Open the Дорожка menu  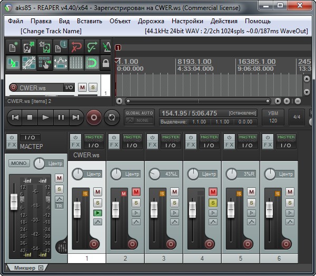(x=151, y=21)
